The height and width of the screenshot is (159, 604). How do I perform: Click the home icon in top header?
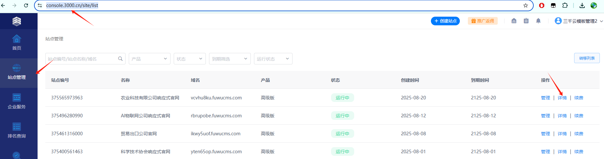pyautogui.click(x=514, y=21)
